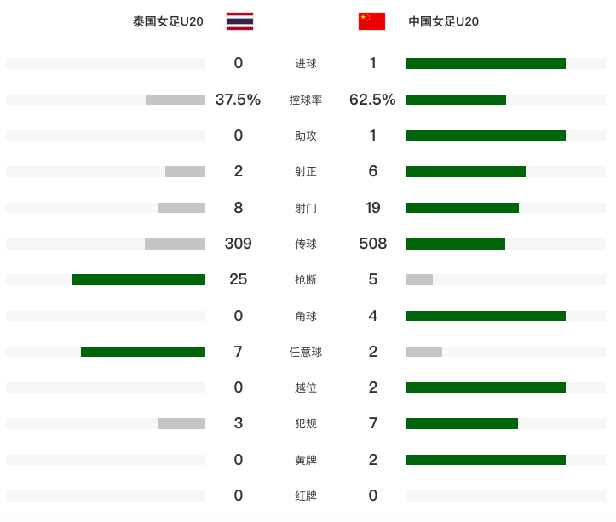Open 泰国女足U20 team name

(168, 21)
